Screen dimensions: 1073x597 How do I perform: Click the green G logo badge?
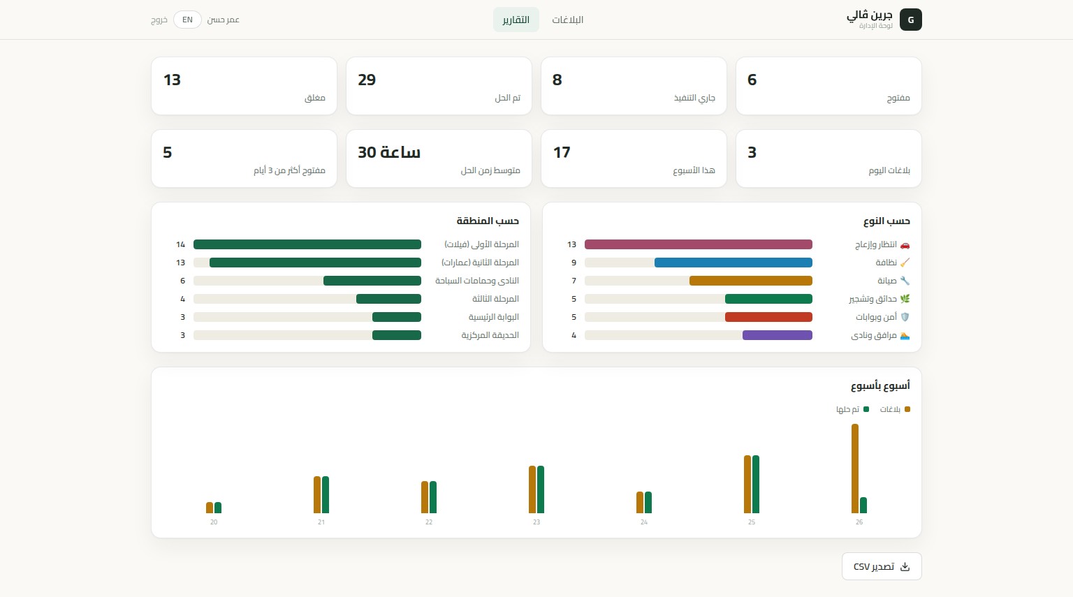click(x=911, y=20)
